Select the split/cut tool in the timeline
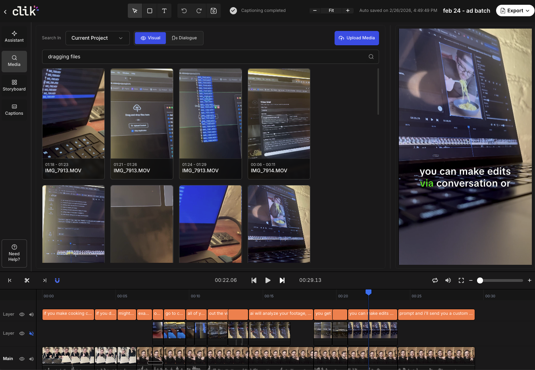The image size is (535, 370). (27, 280)
